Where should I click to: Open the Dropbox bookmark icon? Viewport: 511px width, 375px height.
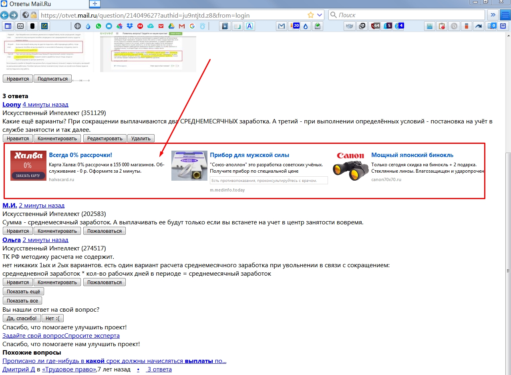coord(130,26)
